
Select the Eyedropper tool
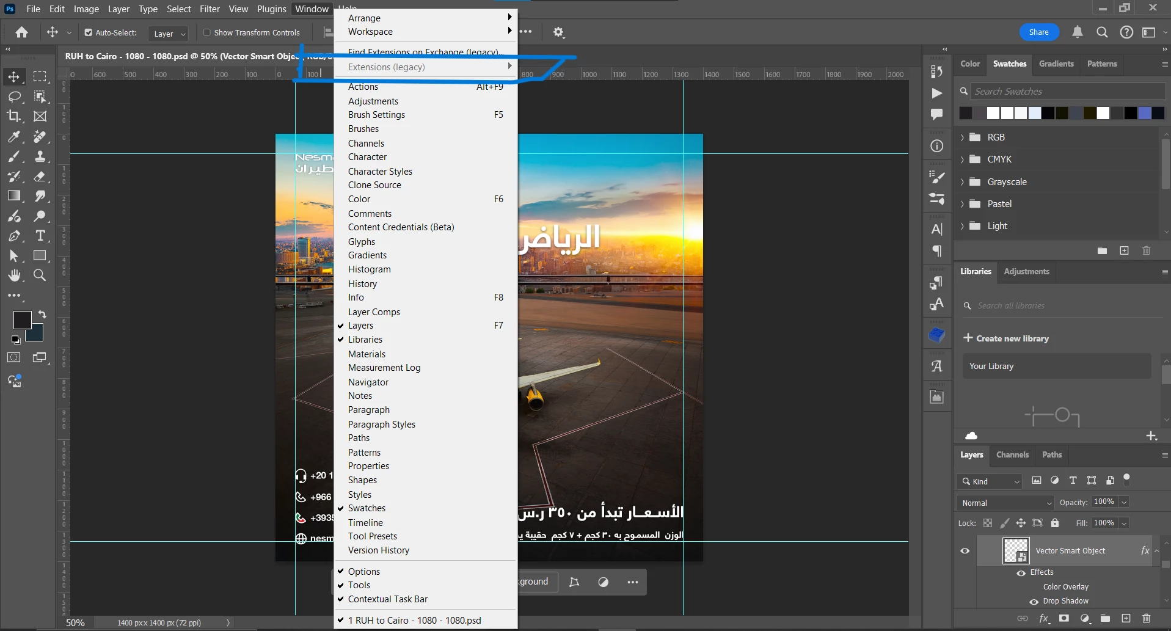pos(13,137)
